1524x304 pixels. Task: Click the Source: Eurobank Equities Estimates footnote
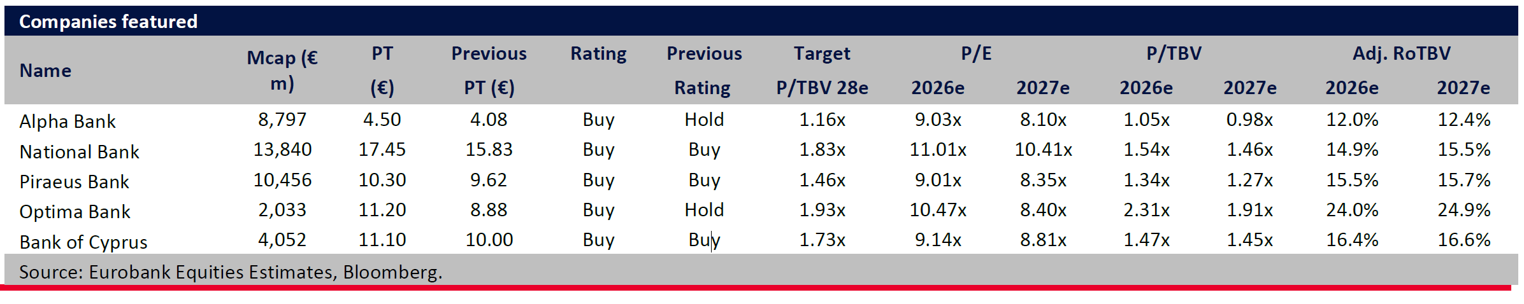(x=231, y=272)
